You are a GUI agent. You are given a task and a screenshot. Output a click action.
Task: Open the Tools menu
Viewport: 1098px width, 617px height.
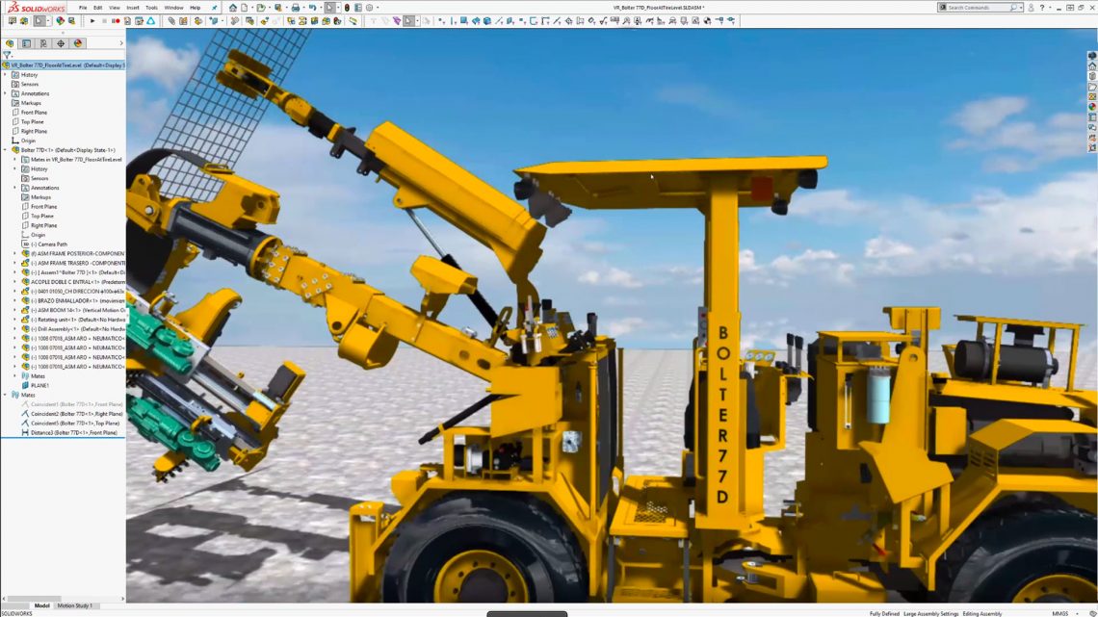click(x=149, y=7)
